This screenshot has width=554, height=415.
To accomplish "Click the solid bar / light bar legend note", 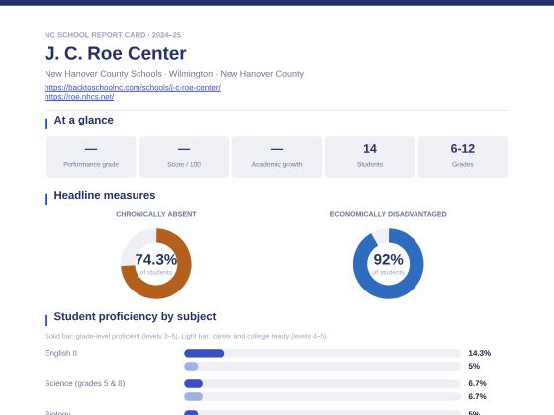I will pos(186,336).
